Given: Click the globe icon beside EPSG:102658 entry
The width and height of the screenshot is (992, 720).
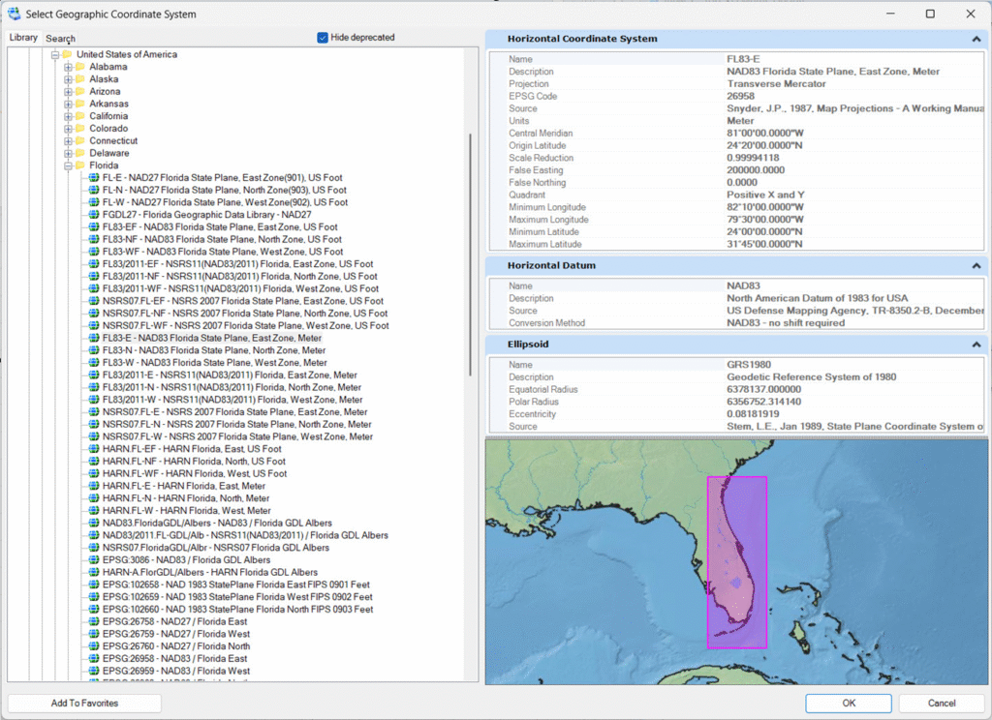Looking at the screenshot, I should (x=94, y=585).
